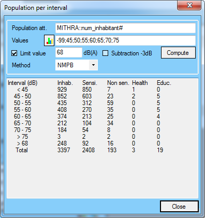
Task: Select the 'Inhab.' column header
Action: click(65, 83)
